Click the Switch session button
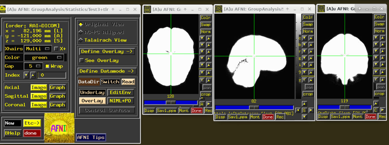The width and height of the screenshot is (389, 145). coord(110,82)
